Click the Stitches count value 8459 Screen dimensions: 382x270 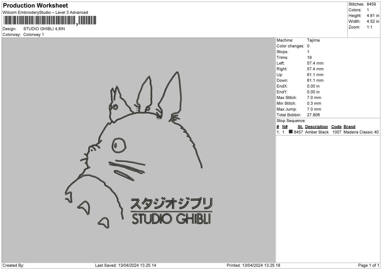[x=371, y=4]
